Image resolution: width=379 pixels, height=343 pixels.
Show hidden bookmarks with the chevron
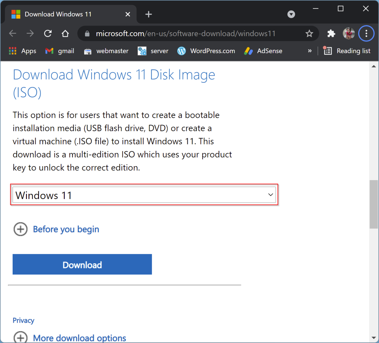(x=310, y=51)
